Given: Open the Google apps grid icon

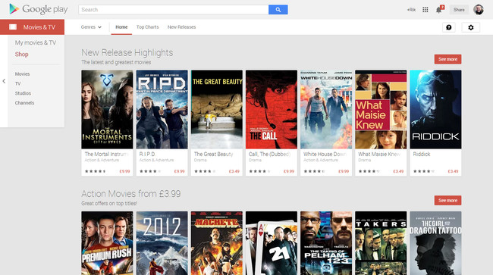Looking at the screenshot, I should (425, 10).
